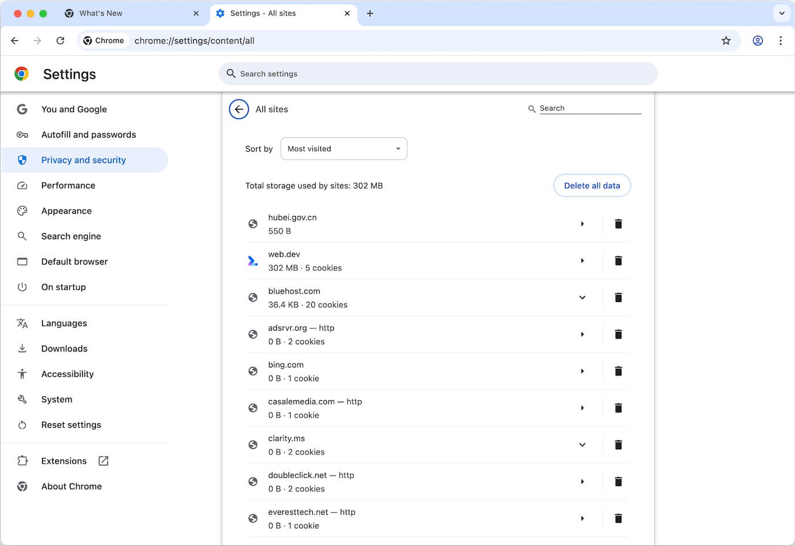
Task: Click the Total storage used text
Action: pos(314,186)
